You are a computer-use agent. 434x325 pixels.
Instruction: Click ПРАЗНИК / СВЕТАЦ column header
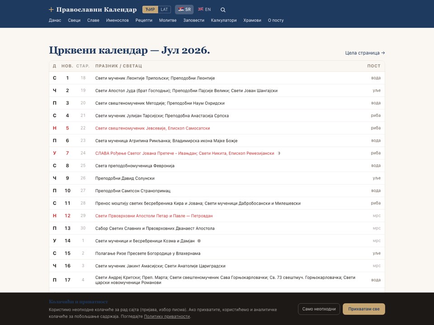(x=118, y=66)
